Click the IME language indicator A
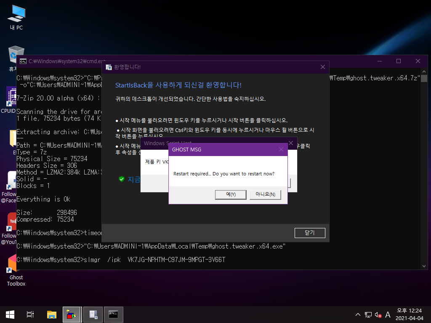The width and height of the screenshot is (431, 323). 388,315
